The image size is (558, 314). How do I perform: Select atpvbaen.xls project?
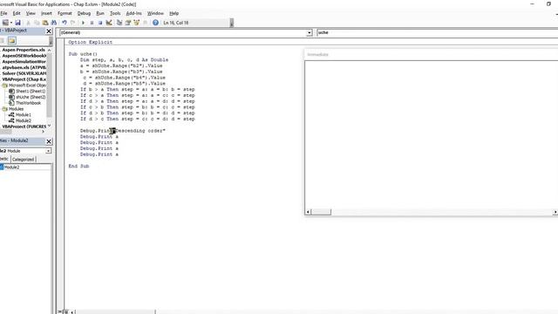(x=24, y=68)
